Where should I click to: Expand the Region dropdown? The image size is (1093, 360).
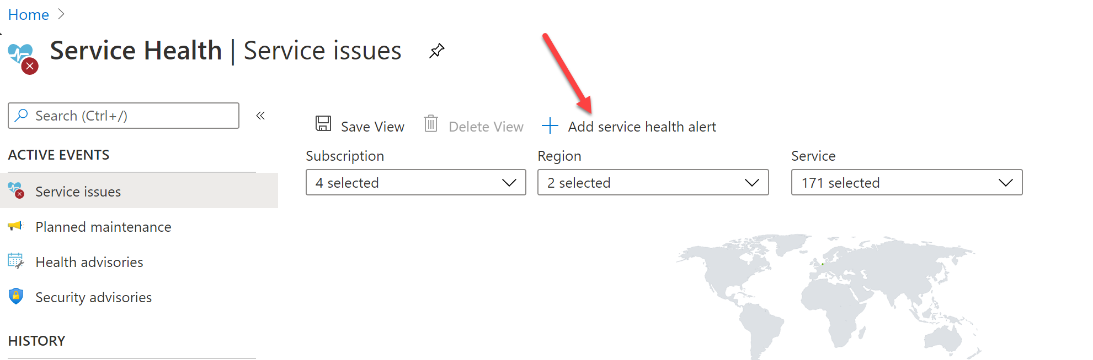click(x=653, y=182)
